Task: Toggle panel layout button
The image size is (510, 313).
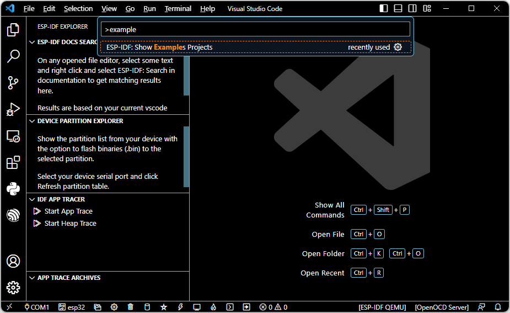Action: pyautogui.click(x=398, y=8)
